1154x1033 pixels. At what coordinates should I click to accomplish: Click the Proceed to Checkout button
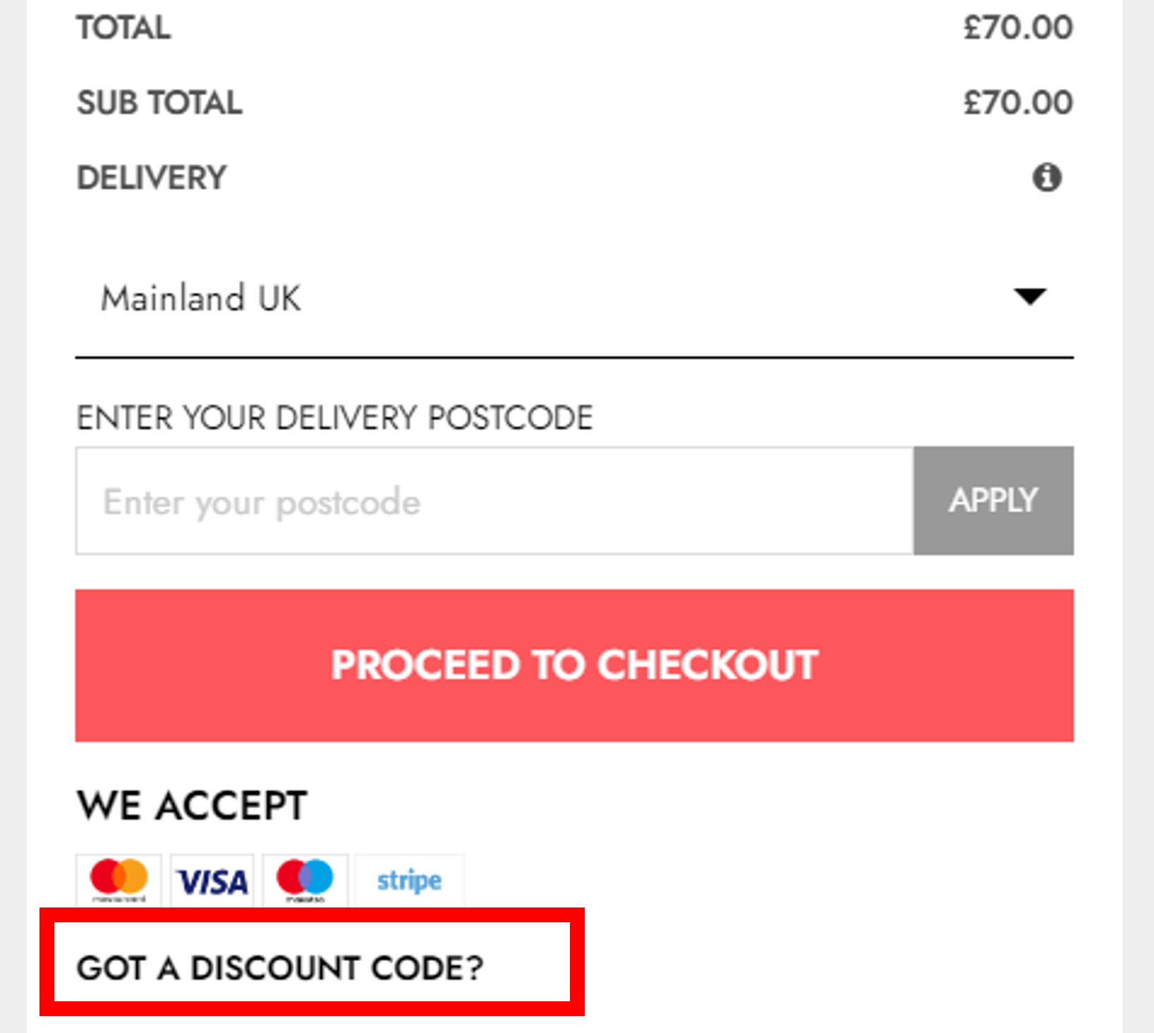(x=574, y=665)
